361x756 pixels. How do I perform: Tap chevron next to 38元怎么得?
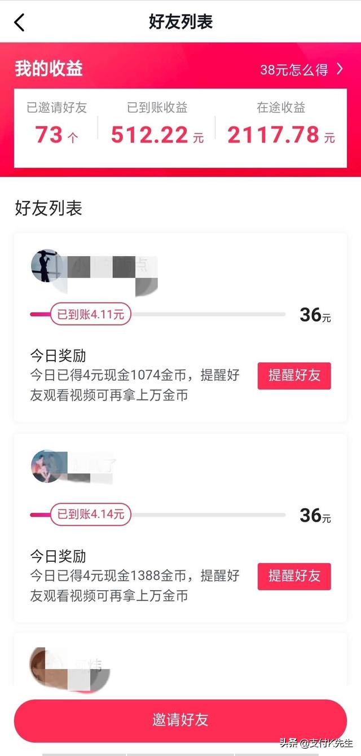coord(340,69)
